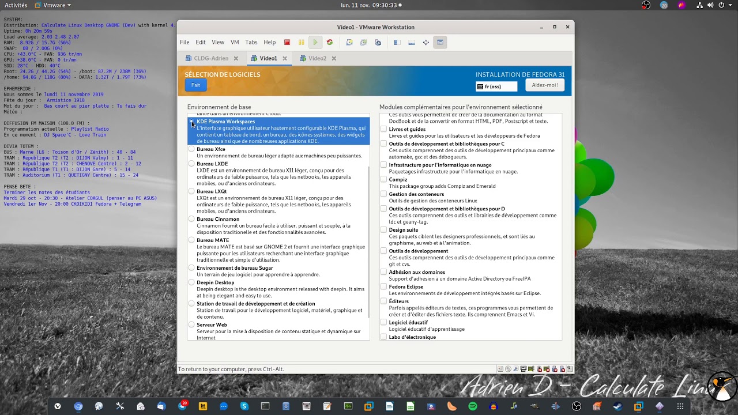Viewport: 738px width, 415px height.
Task: Check the Adhésion aux domaines checkbox
Action: (x=383, y=272)
